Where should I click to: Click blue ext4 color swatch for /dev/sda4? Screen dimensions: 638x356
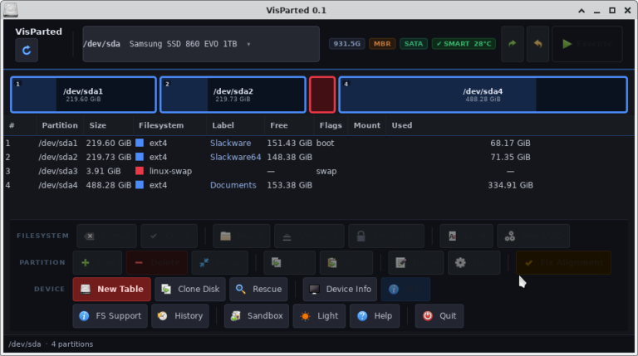[x=140, y=185]
